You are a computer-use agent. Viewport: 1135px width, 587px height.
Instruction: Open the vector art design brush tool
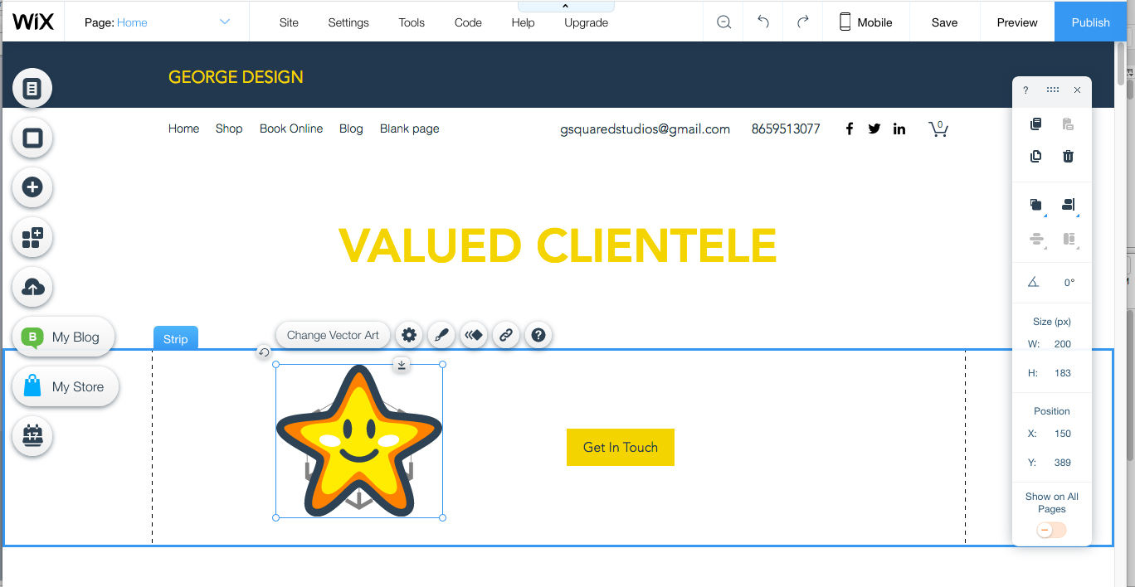coord(441,335)
